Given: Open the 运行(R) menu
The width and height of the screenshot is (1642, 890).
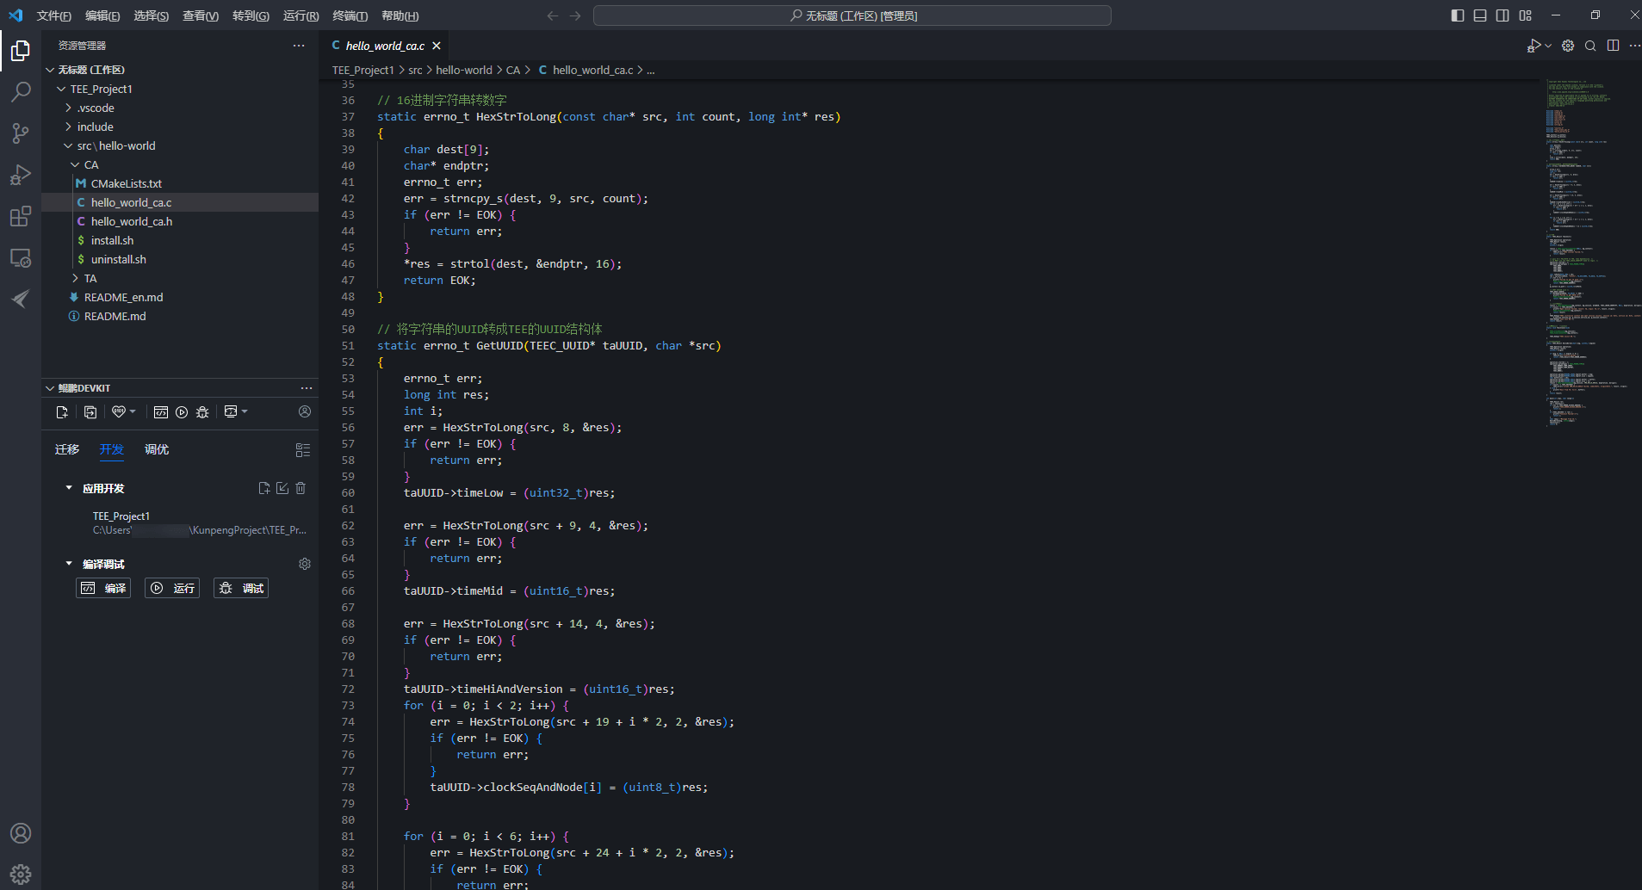Looking at the screenshot, I should (x=301, y=15).
